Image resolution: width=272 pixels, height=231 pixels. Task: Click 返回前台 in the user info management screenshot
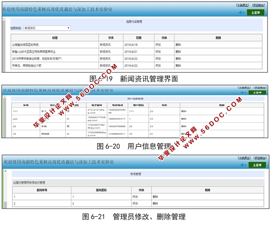click(260, 87)
